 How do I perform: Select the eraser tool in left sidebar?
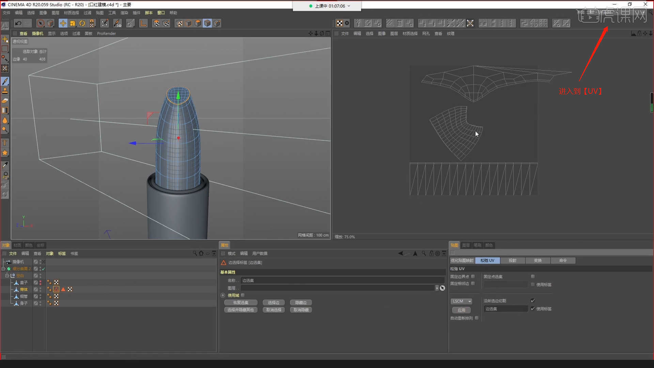tap(5, 101)
